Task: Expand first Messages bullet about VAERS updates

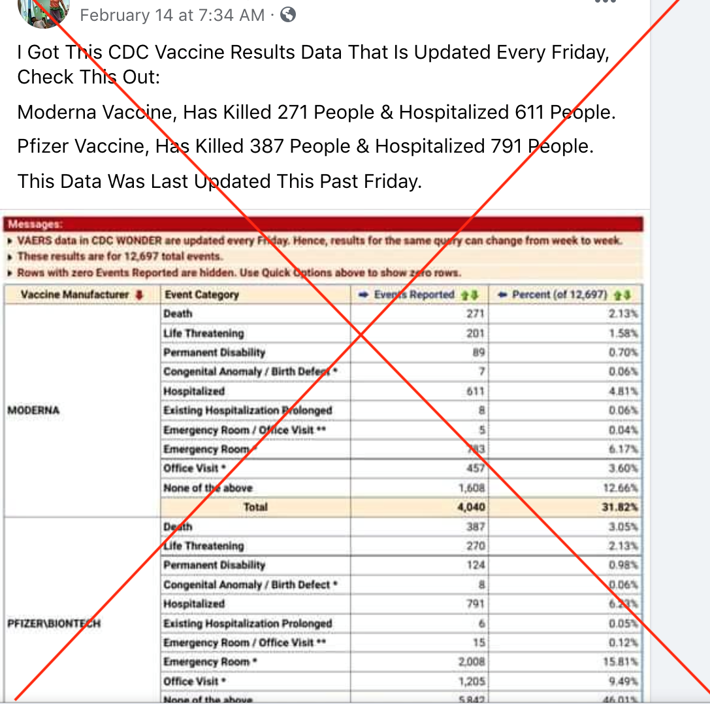Action: (10, 241)
